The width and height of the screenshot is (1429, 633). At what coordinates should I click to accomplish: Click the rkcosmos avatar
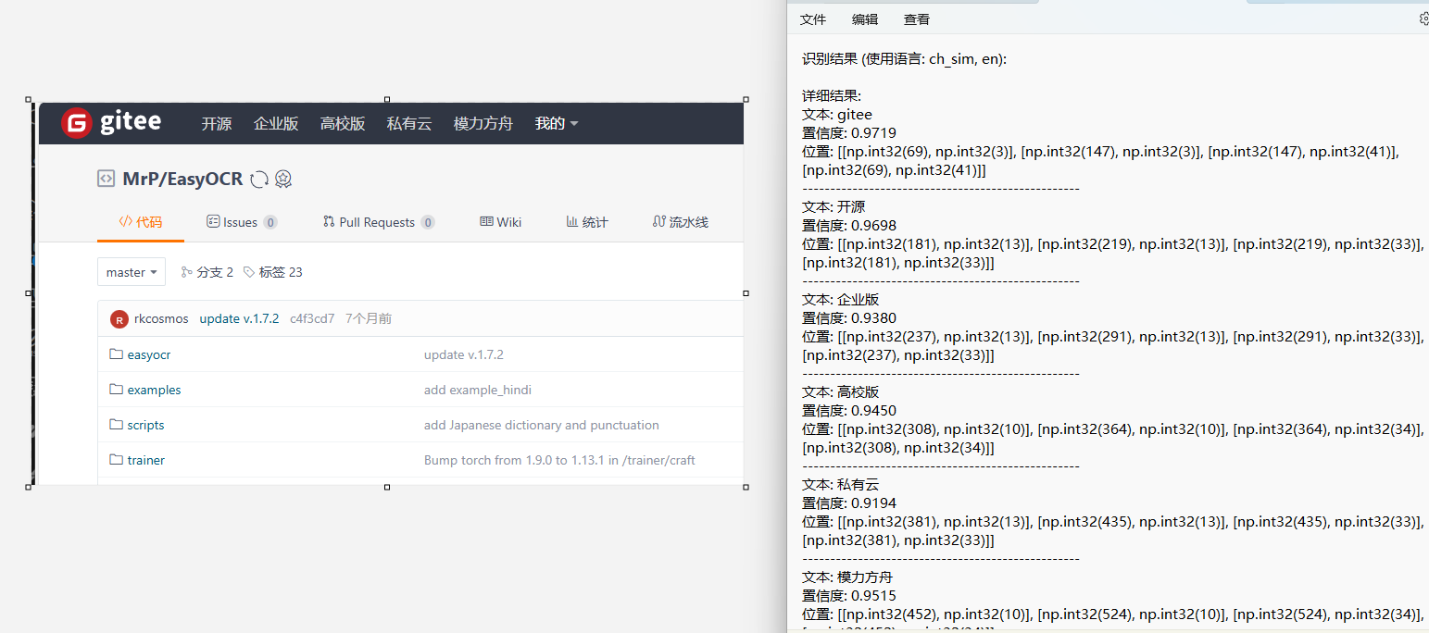coord(119,318)
